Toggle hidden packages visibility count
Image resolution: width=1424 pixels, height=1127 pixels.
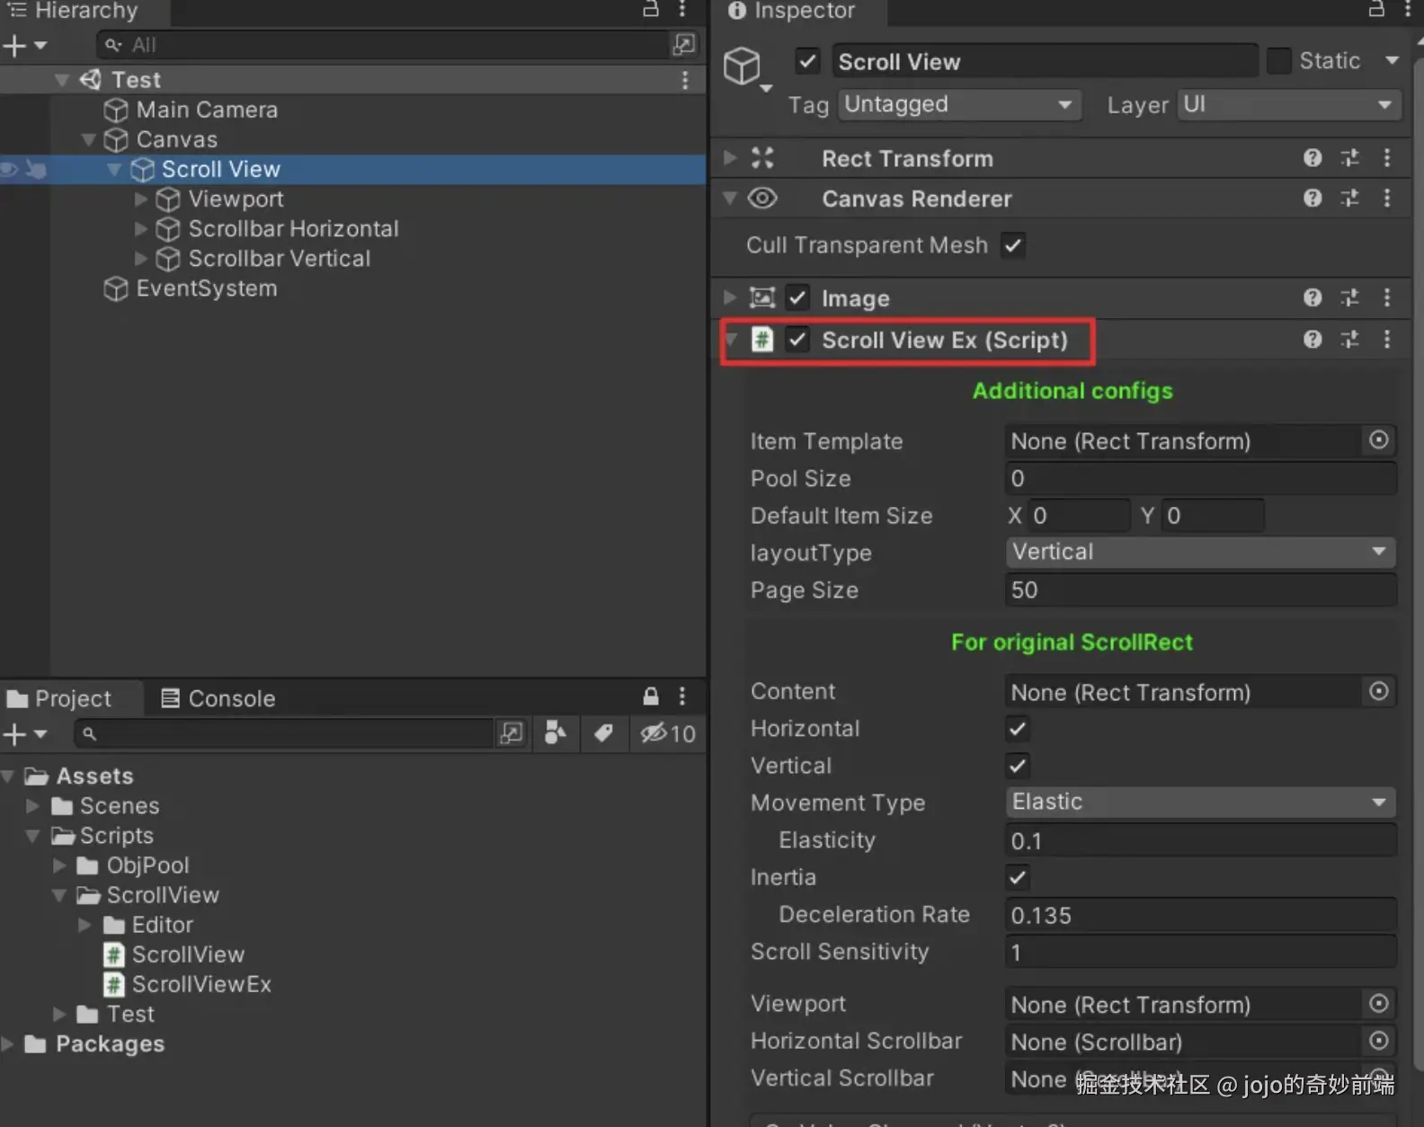[x=668, y=733]
